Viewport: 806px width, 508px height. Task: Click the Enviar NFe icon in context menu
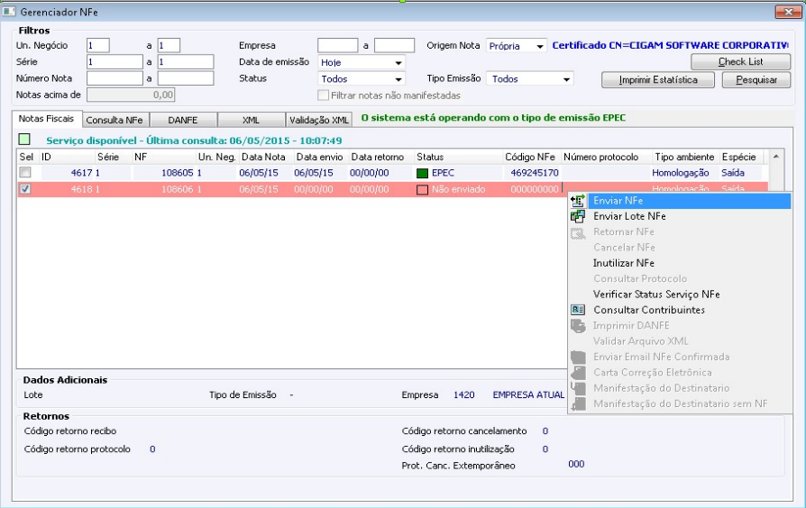[x=578, y=201]
